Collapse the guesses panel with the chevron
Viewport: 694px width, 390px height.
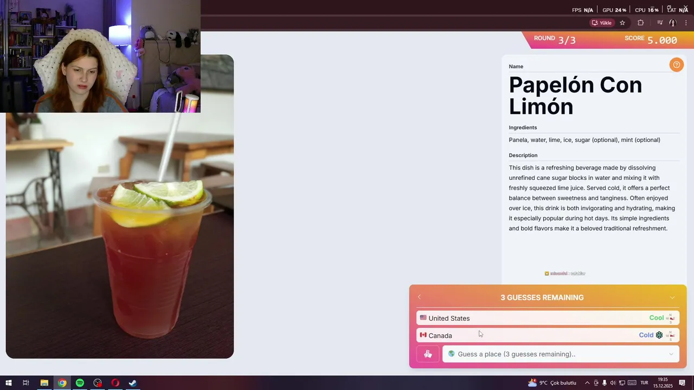672,297
